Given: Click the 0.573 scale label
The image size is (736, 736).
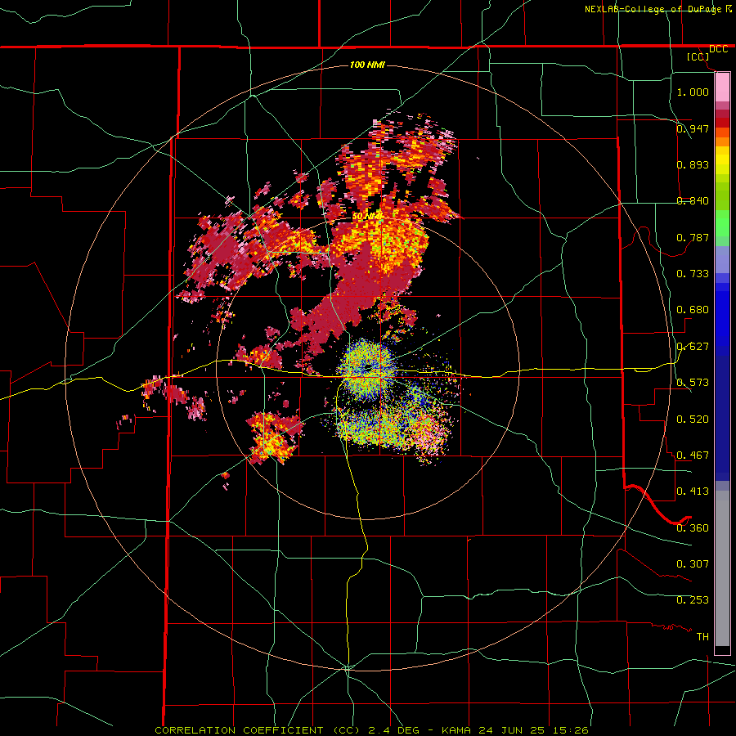Looking at the screenshot, I should 693,383.
